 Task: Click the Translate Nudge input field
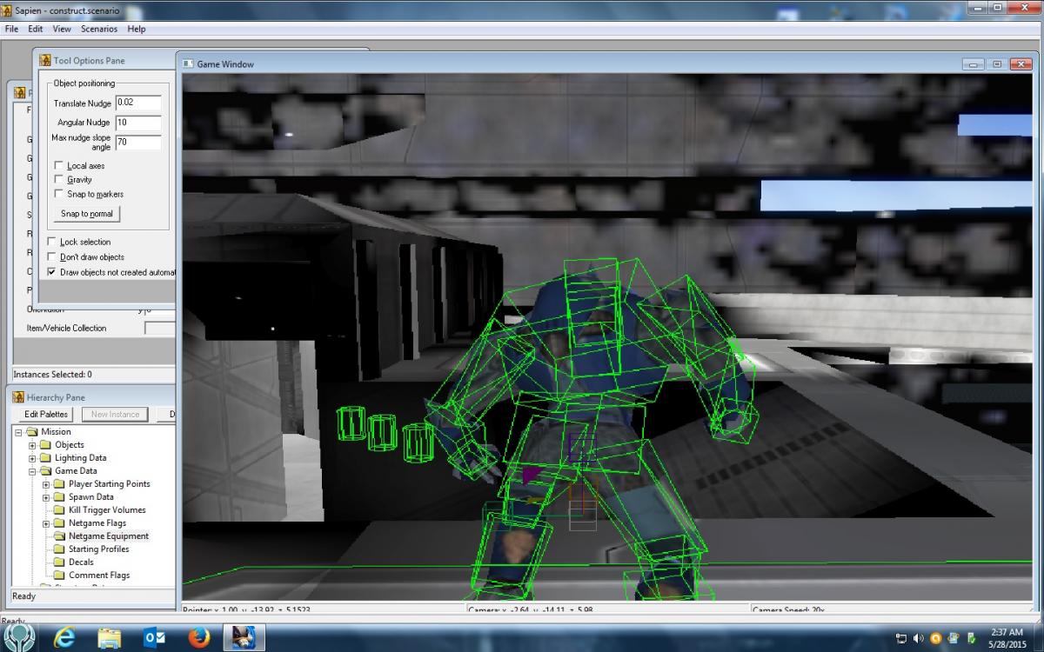(138, 103)
